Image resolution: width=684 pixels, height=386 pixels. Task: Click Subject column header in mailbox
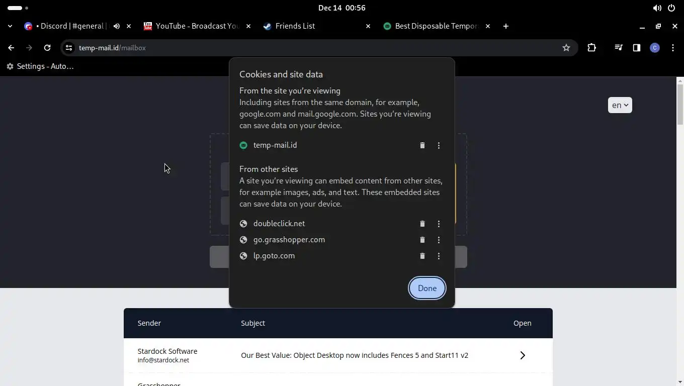coord(253,323)
